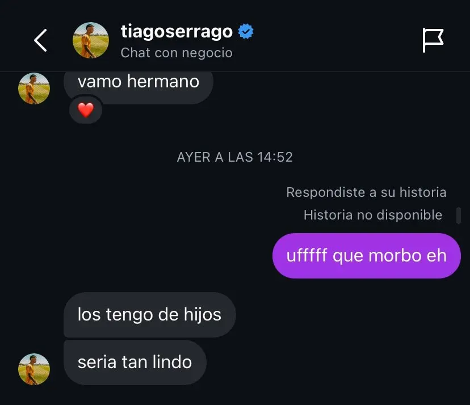This screenshot has height=405, width=470.
Task: Tap the 'Chat con negocio' subtitle
Action: coord(177,53)
